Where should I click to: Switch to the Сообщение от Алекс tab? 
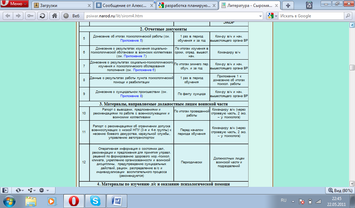[124, 6]
